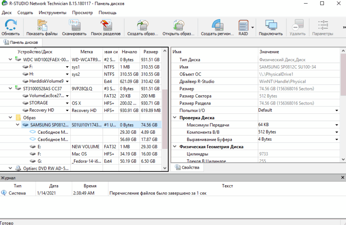Open the Инструменты menu

[53, 13]
